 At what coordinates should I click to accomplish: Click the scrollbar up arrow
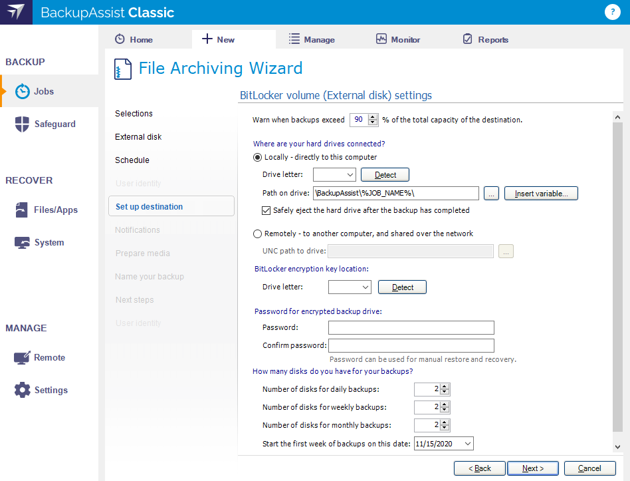617,117
